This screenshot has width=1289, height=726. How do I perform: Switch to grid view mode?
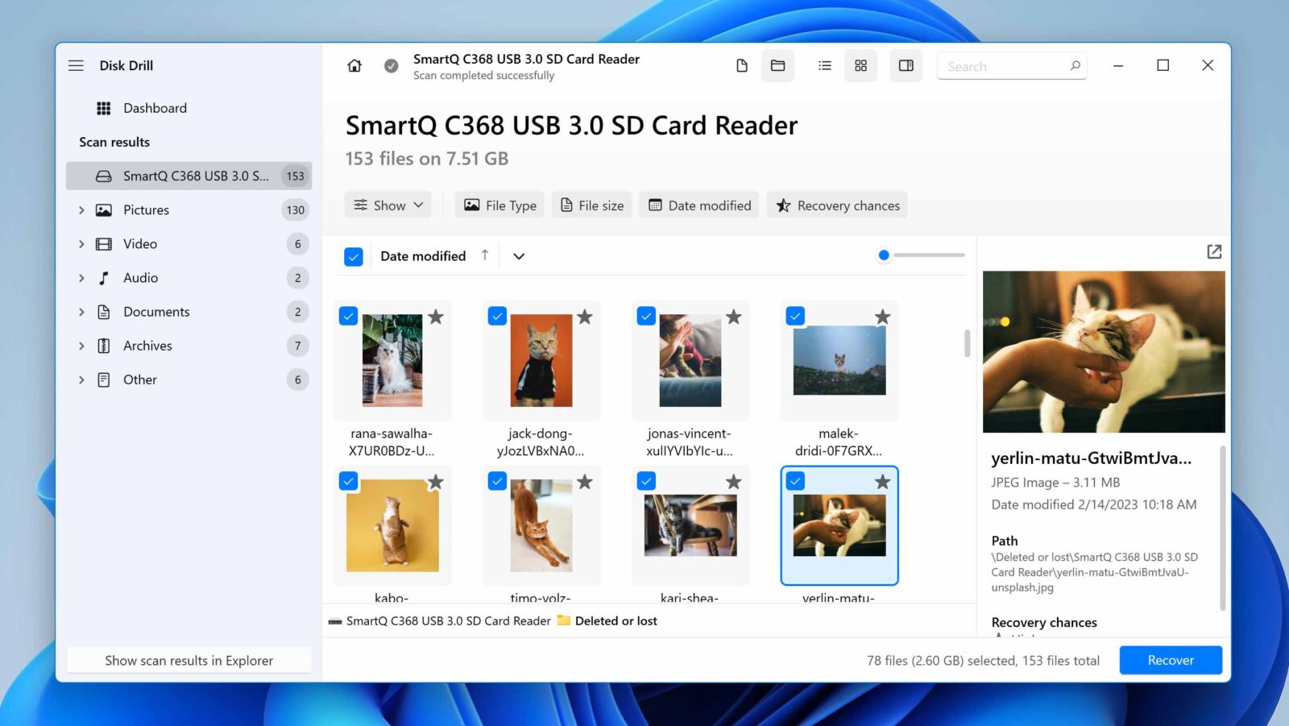pos(860,65)
